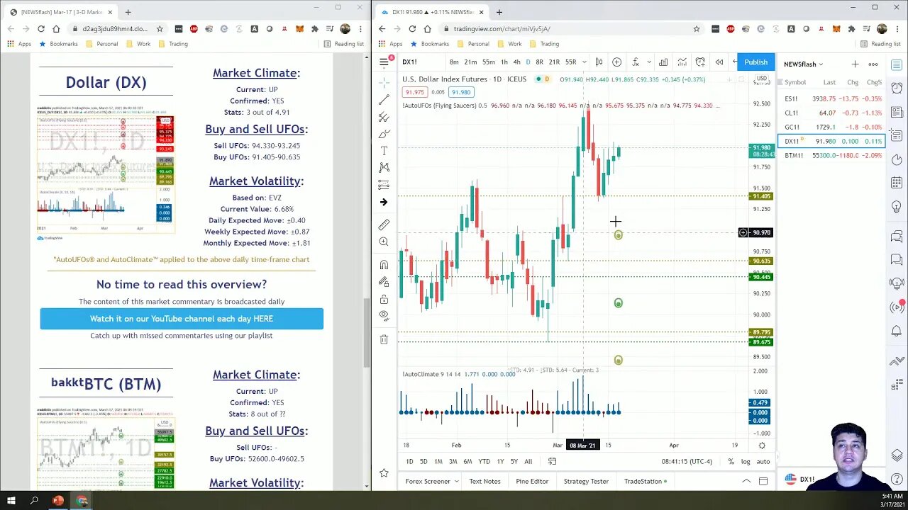Open the TradingView hamburger menu
This screenshot has width=908, height=510.
[384, 62]
